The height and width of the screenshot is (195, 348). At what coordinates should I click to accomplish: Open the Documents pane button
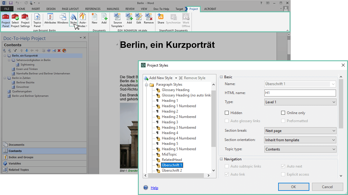tap(44, 145)
